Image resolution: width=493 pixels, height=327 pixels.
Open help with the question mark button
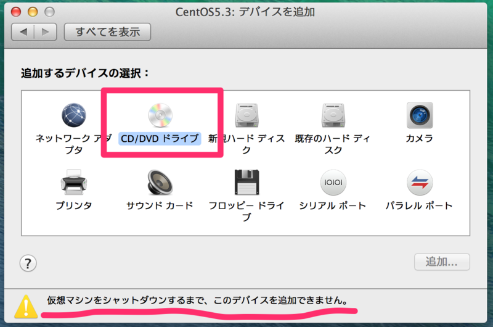point(28,263)
